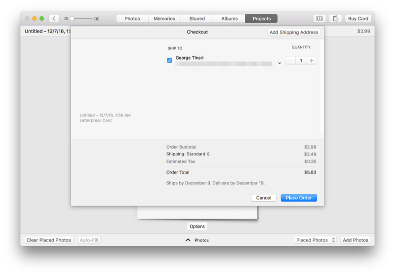This screenshot has height=275, width=395.
Task: Click the small thumbnail icon left of zoom slider
Action: [66, 19]
